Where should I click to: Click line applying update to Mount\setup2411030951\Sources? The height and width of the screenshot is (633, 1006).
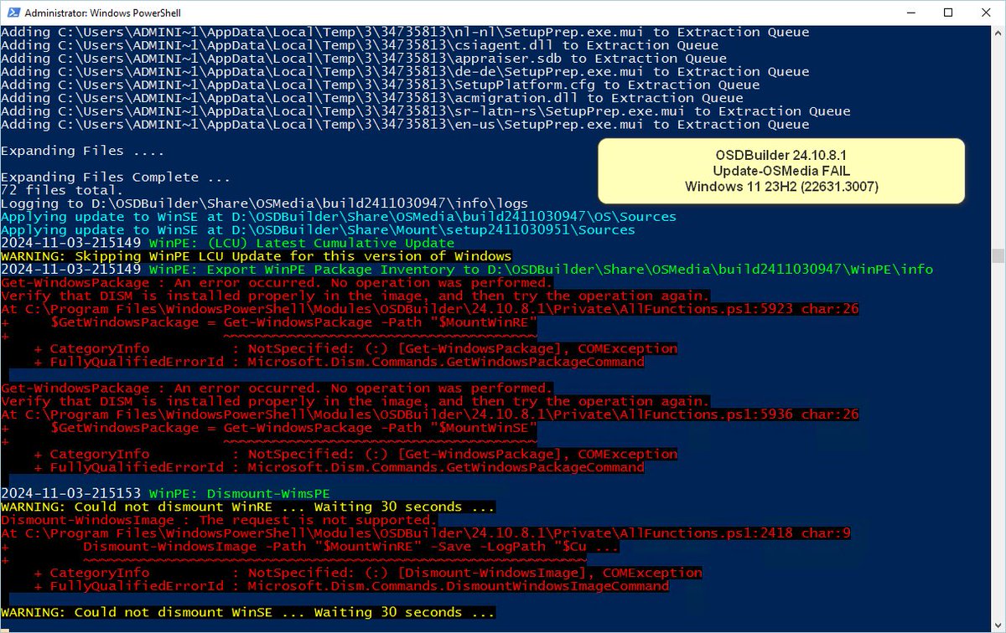pyautogui.click(x=318, y=230)
